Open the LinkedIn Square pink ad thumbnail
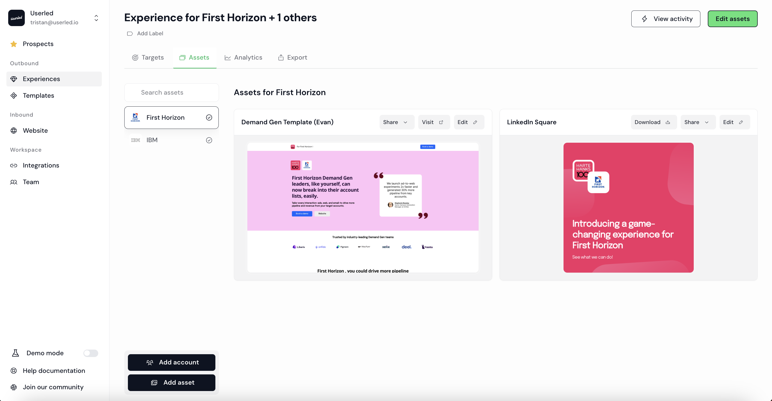 (x=628, y=208)
